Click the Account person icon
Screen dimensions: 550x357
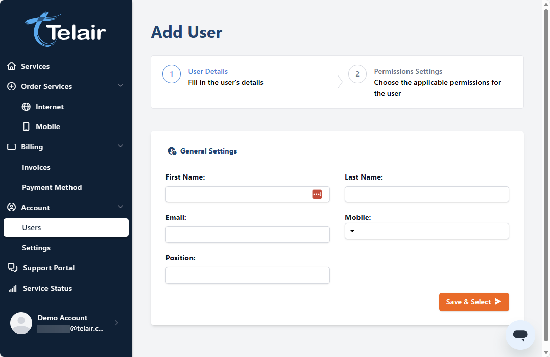[12, 207]
